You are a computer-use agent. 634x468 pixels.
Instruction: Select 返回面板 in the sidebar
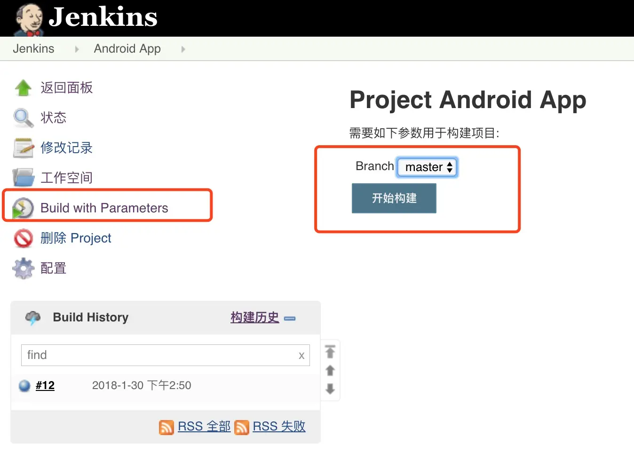click(66, 87)
